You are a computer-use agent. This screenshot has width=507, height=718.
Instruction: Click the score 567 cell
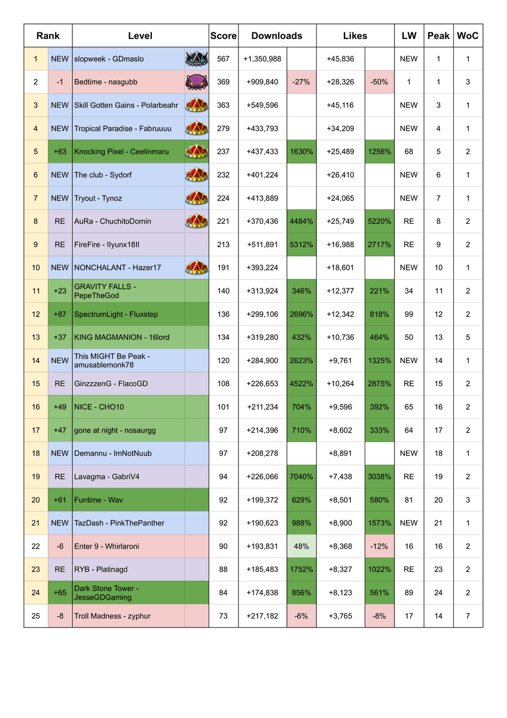[x=224, y=59]
